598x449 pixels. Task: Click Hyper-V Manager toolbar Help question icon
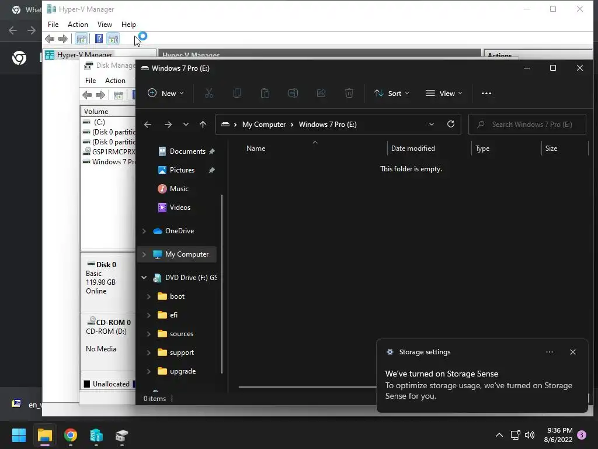[99, 39]
